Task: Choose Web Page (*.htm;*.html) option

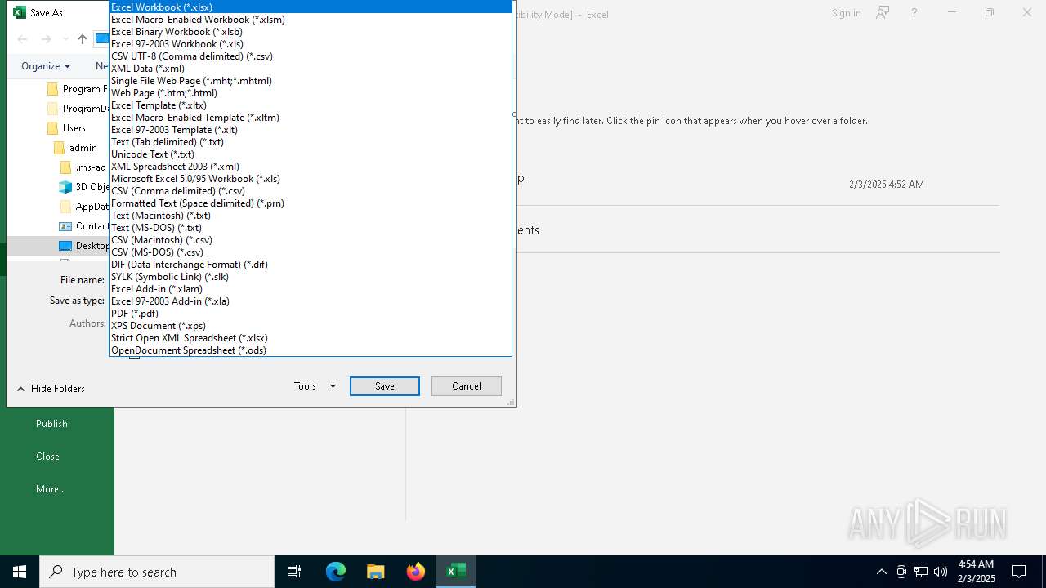Action: click(x=311, y=93)
